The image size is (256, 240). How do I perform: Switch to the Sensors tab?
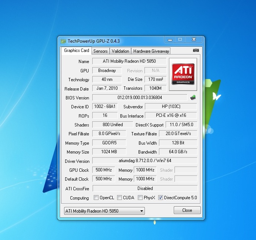click(100, 51)
